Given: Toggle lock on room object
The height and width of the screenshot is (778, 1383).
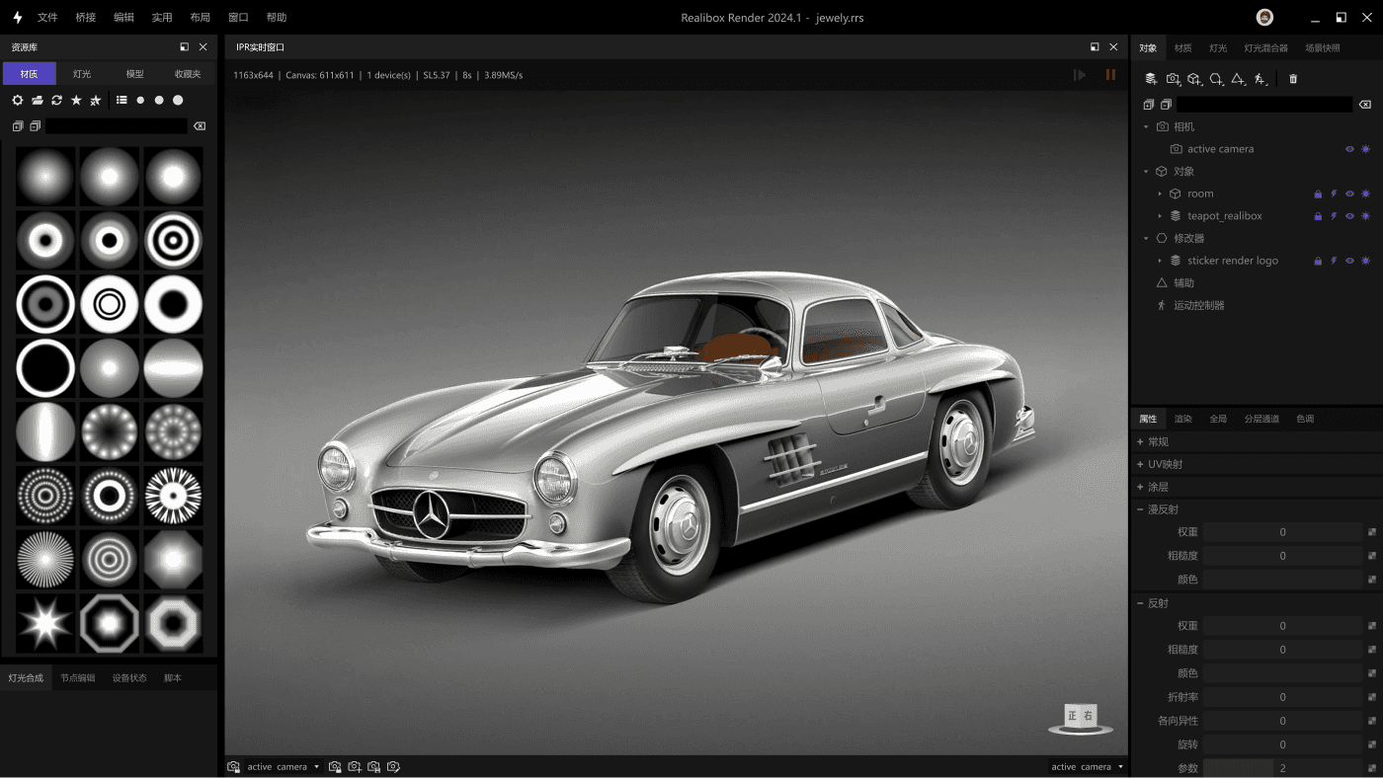Looking at the screenshot, I should coord(1318,194).
